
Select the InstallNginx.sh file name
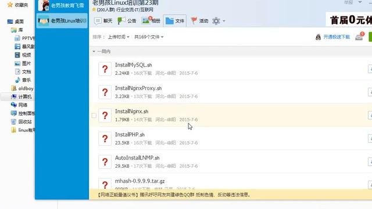tap(132, 111)
